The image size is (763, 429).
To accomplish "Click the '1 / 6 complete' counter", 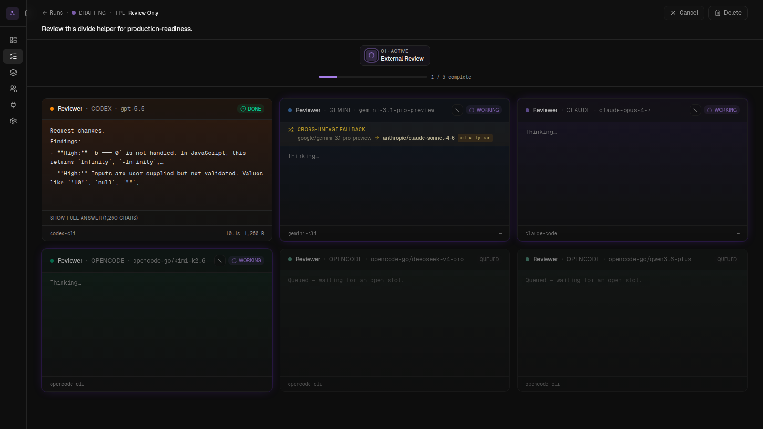I will tap(451, 77).
